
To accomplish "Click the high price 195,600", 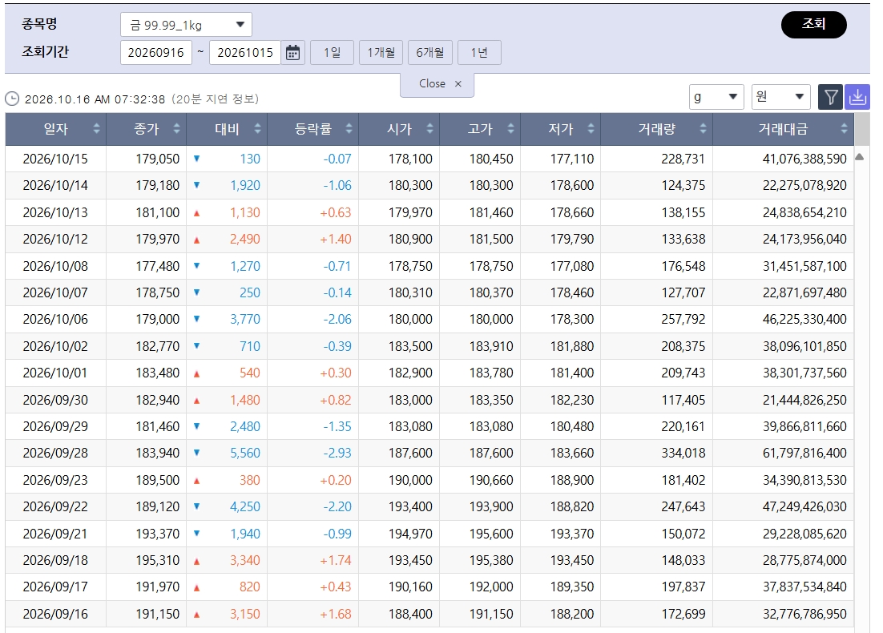I will click(491, 534).
